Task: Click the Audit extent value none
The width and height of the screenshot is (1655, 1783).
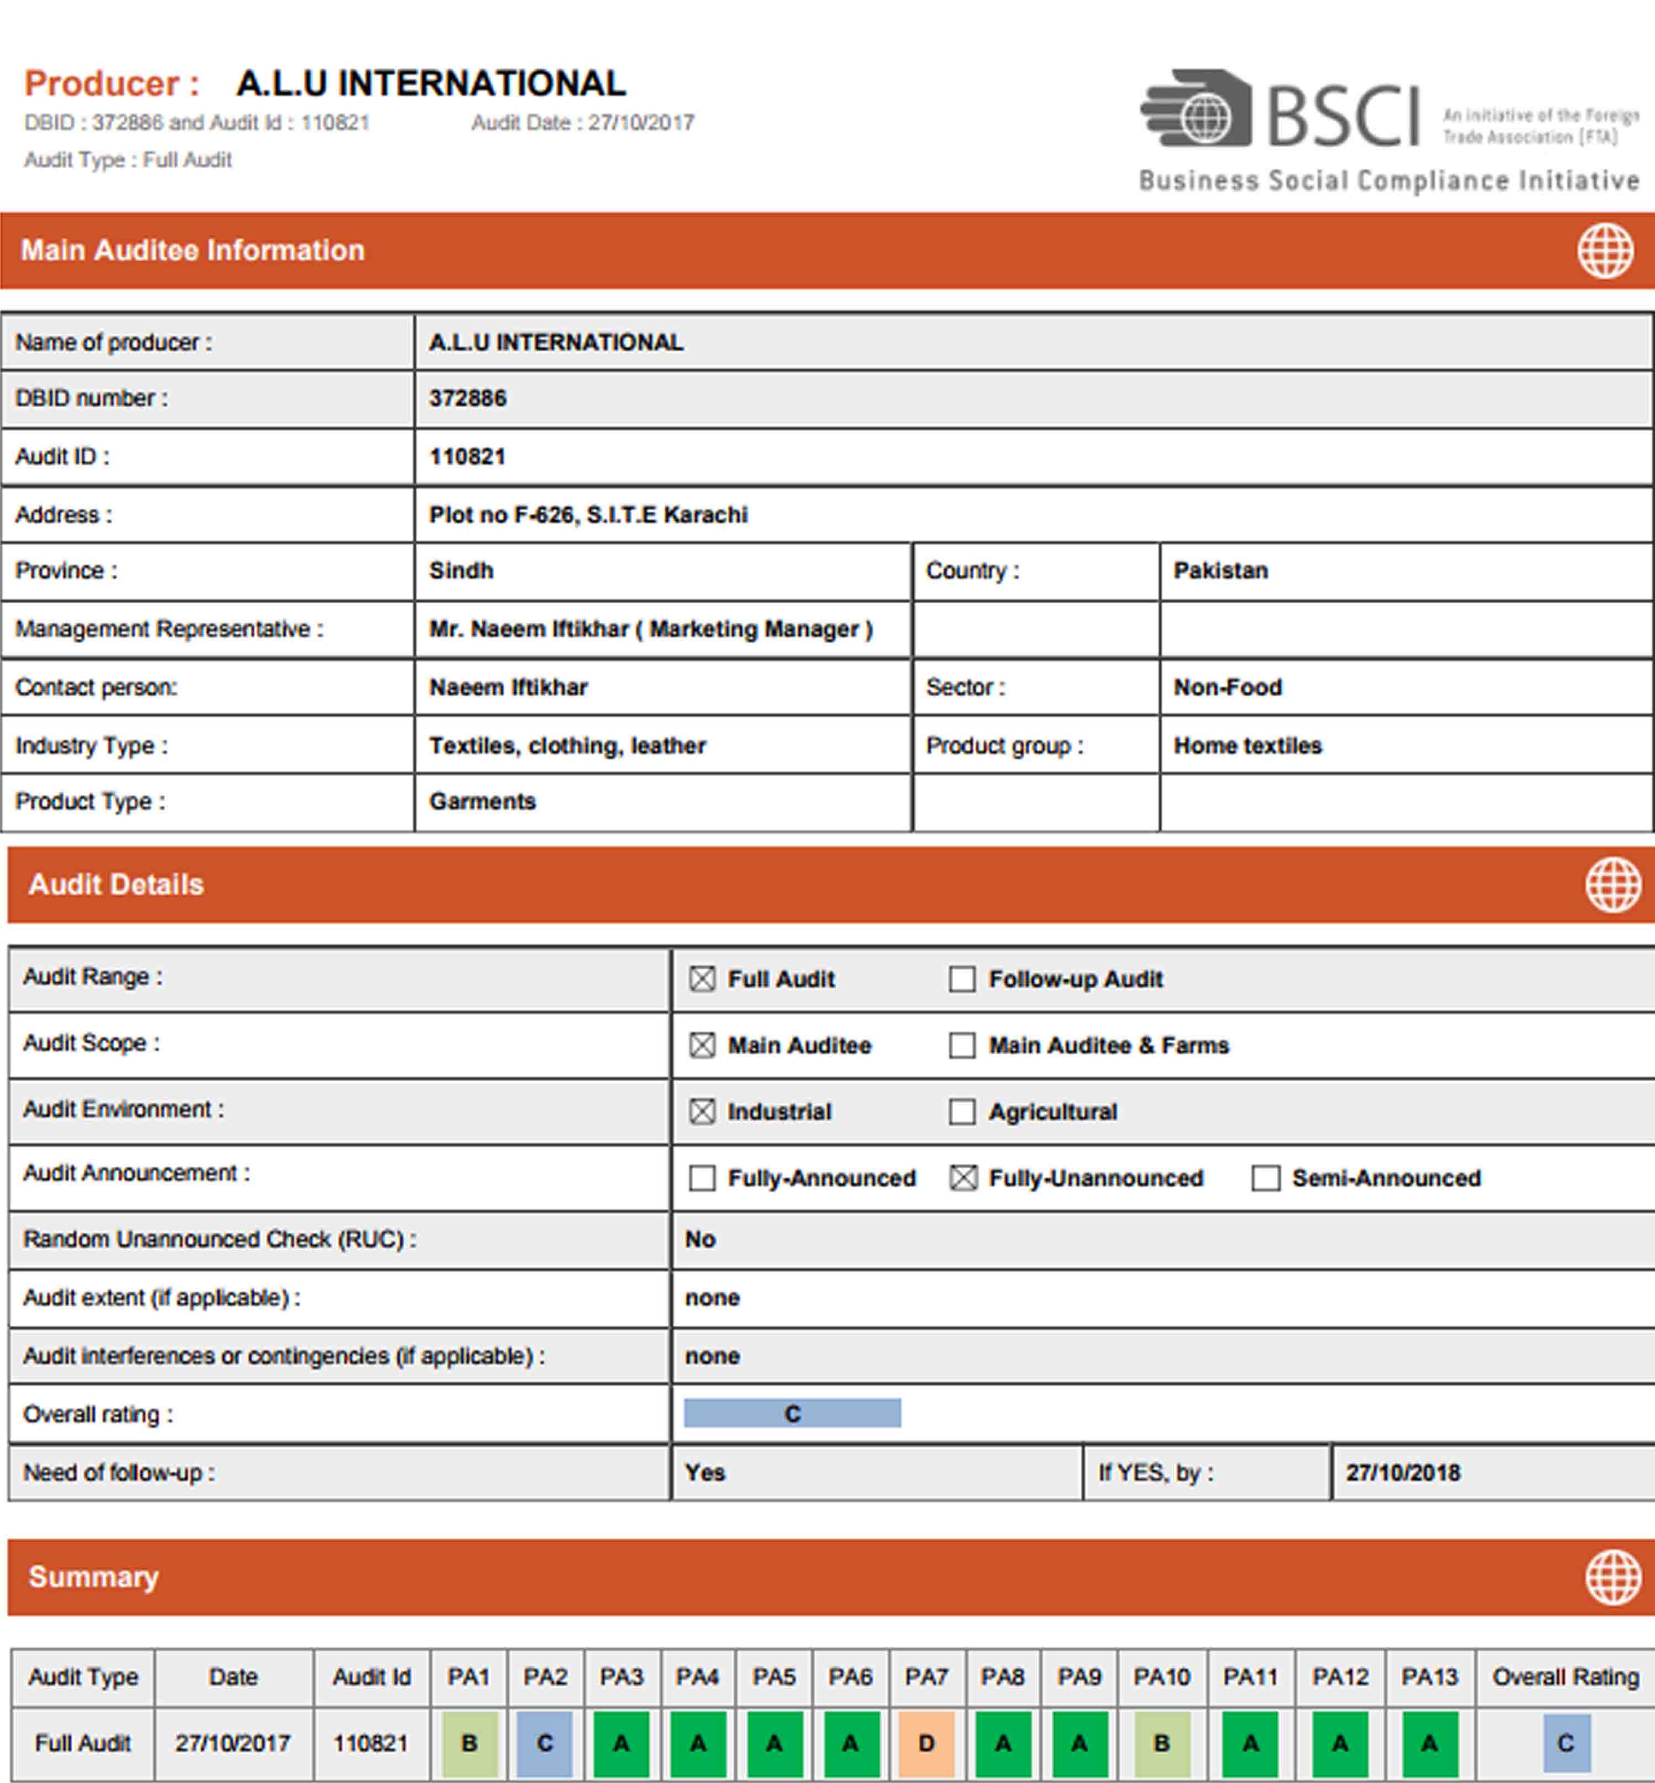Action: [x=713, y=1299]
